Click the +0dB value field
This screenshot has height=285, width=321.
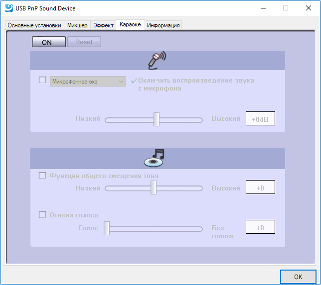point(260,118)
